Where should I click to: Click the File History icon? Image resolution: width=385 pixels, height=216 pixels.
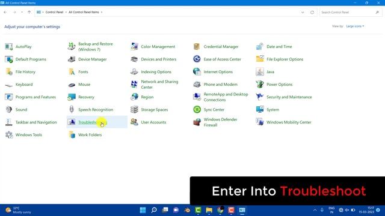(x=9, y=72)
